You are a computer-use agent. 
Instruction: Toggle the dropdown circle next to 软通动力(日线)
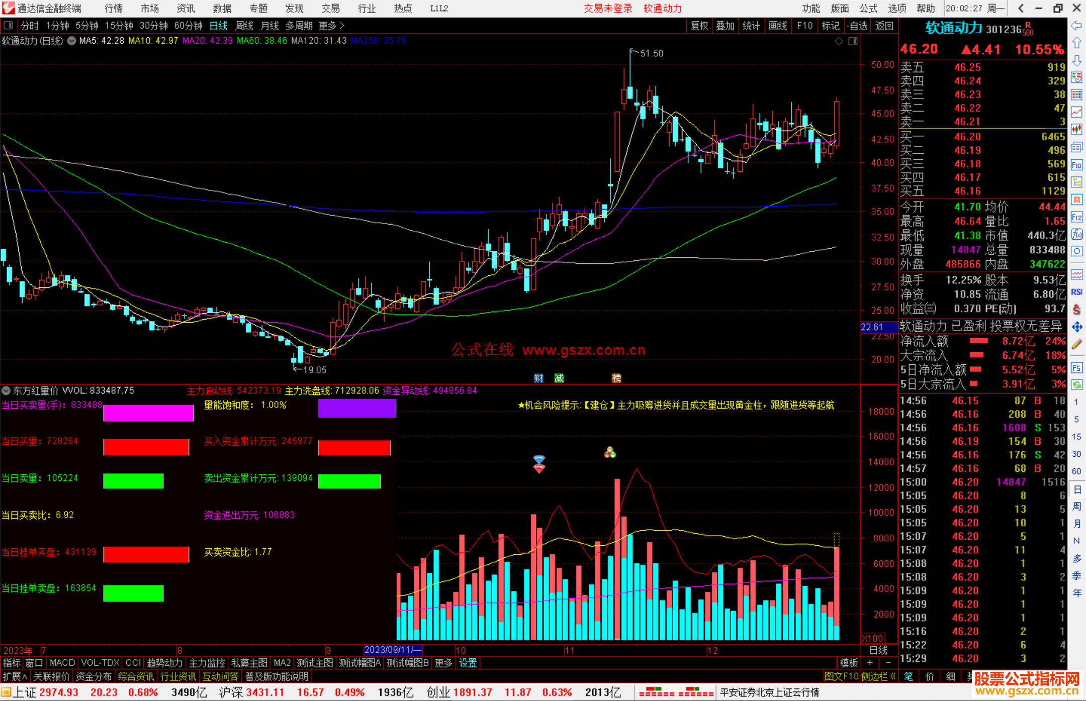click(72, 41)
